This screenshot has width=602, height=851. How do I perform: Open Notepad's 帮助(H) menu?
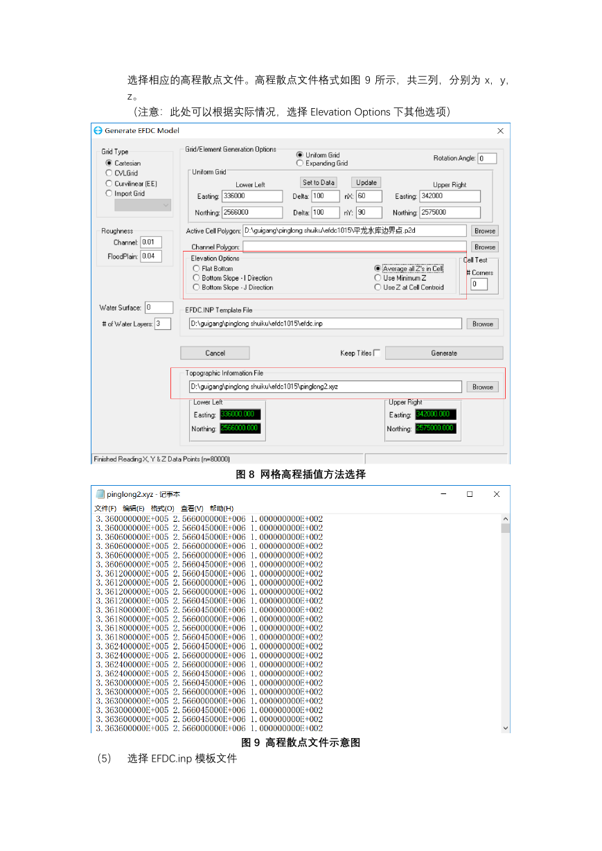pos(222,509)
